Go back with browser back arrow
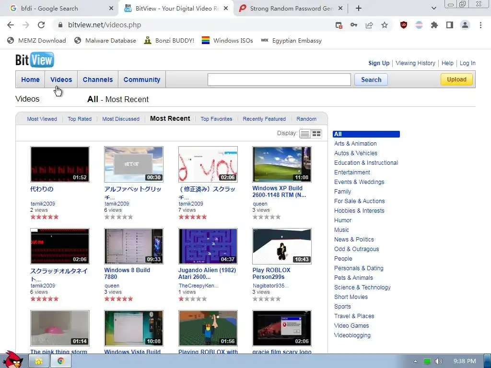 coord(11,25)
